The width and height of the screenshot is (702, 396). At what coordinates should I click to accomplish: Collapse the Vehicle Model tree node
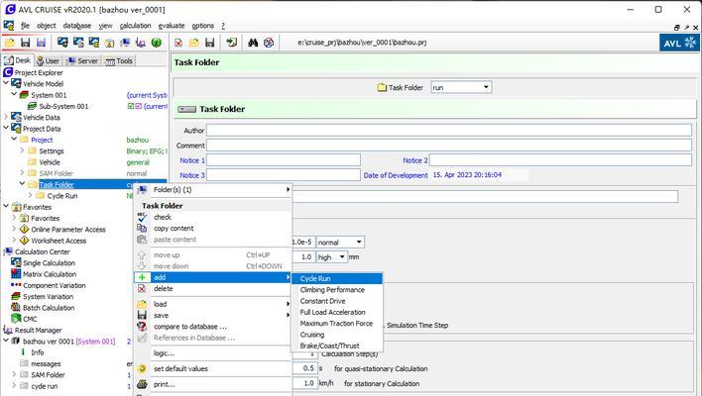tap(6, 83)
